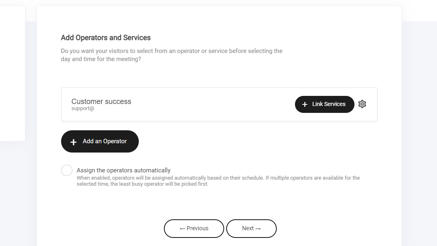This screenshot has width=437, height=246.
Task: Go back with the Previous button
Action: click(x=194, y=229)
